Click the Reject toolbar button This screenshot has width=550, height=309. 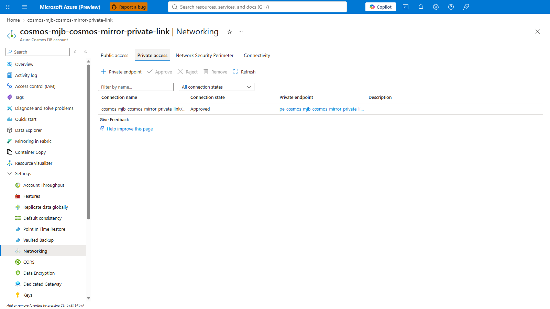pos(187,72)
